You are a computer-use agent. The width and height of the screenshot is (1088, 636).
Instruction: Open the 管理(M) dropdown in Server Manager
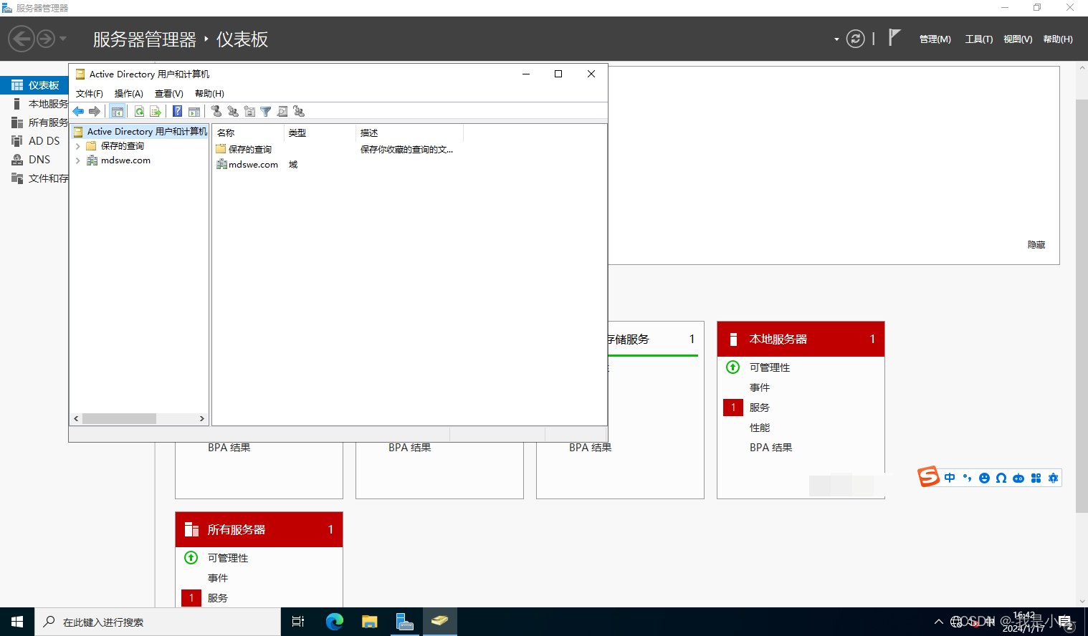tap(934, 39)
